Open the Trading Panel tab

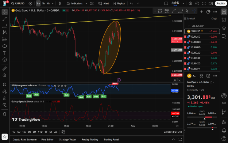coord(111,139)
